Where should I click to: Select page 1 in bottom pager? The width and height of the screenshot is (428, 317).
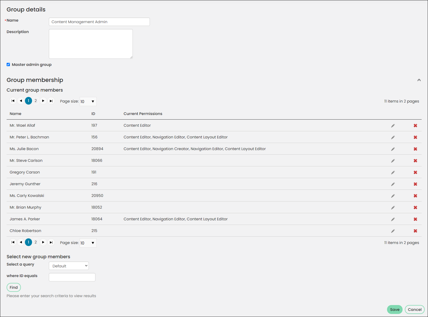[x=28, y=242]
